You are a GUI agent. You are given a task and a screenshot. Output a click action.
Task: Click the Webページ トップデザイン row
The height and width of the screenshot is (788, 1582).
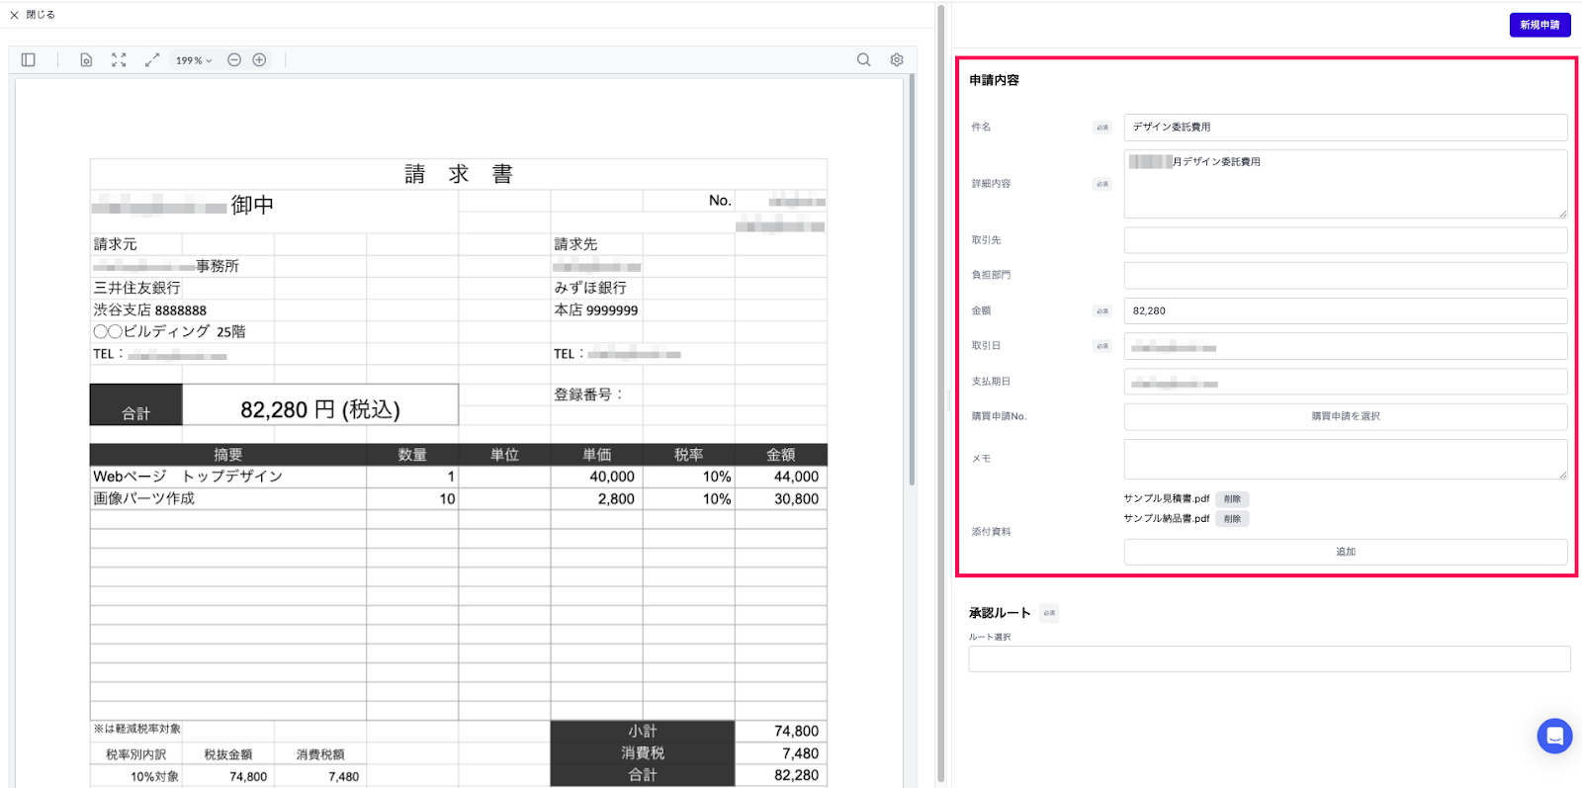[x=459, y=477]
